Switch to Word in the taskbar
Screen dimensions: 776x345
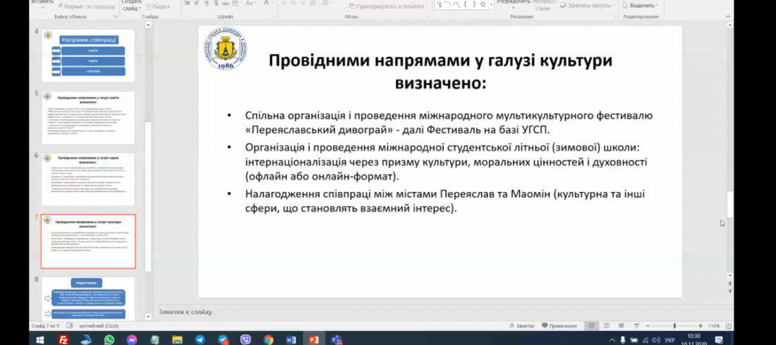(x=291, y=339)
